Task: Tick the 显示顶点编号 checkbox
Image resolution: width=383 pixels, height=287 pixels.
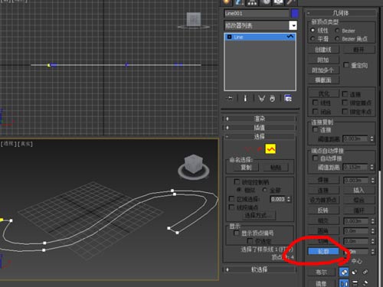Action: 237,233
